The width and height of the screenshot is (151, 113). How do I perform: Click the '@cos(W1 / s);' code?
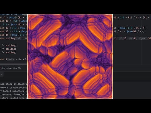pos(135,31)
